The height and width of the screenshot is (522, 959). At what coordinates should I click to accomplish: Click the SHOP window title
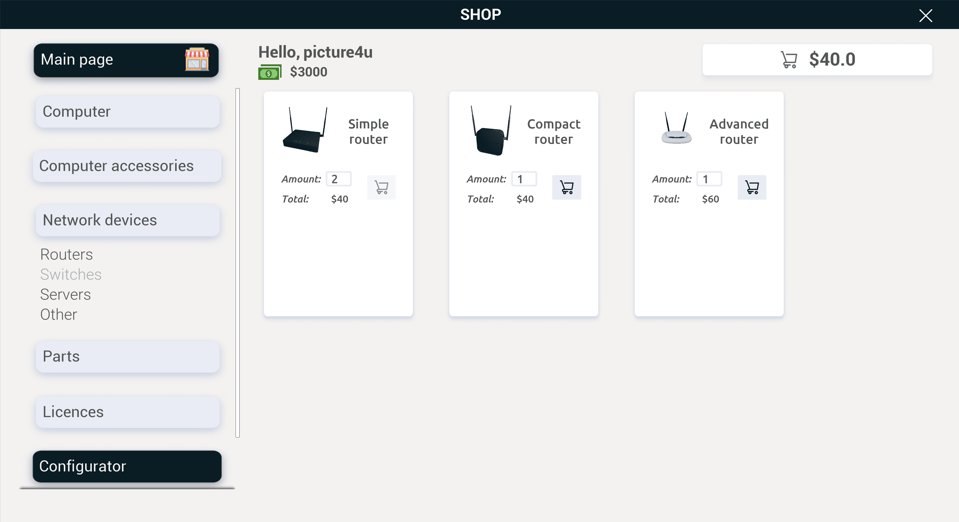point(481,15)
